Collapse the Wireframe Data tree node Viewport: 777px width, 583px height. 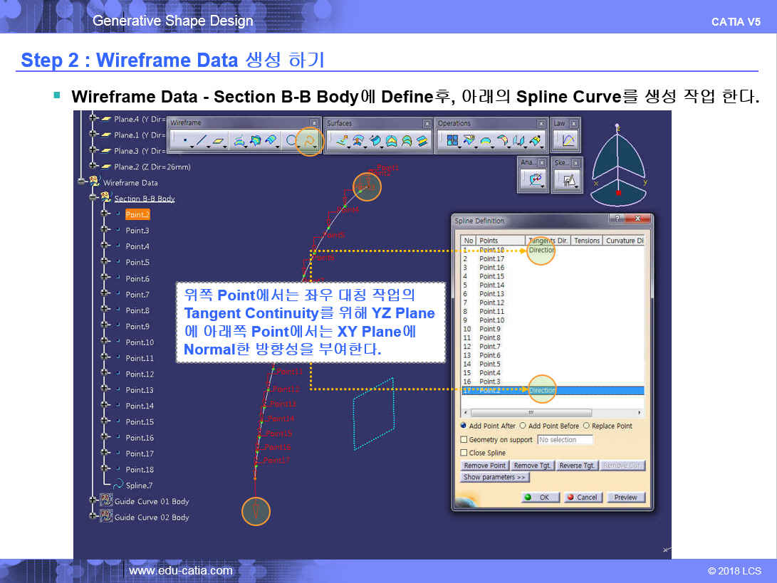(82, 182)
